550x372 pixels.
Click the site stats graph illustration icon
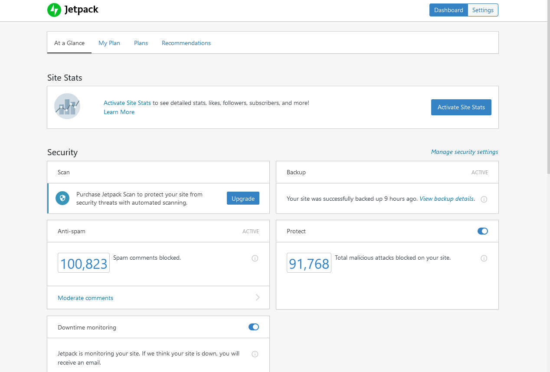pos(67,106)
